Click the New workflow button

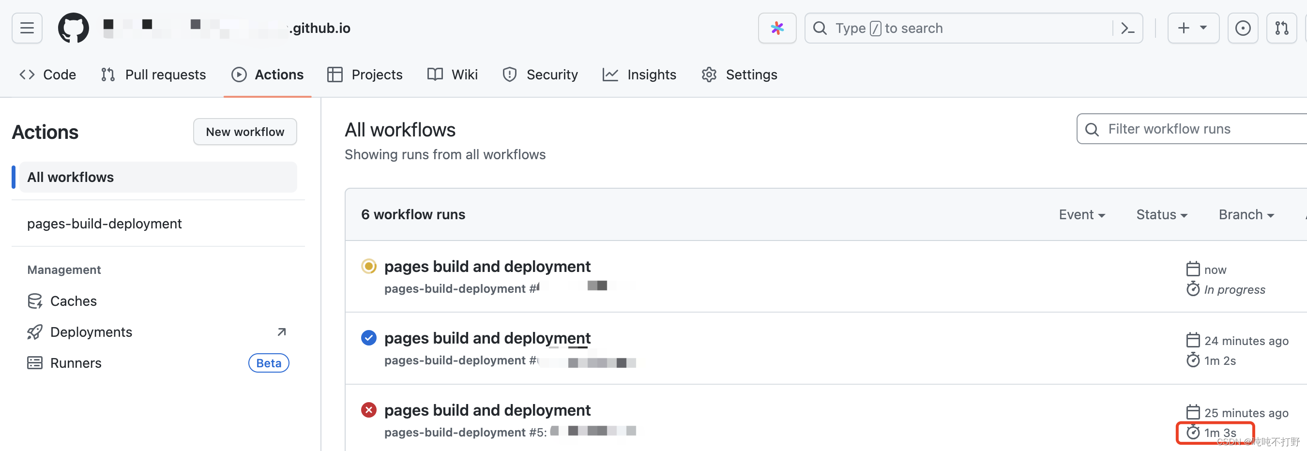coord(245,132)
